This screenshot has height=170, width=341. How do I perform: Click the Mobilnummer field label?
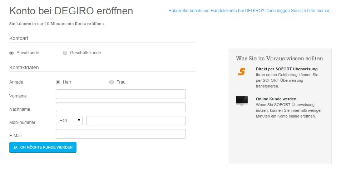(x=22, y=122)
